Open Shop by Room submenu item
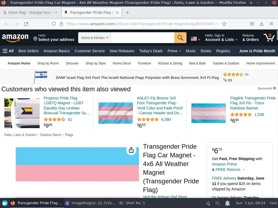278x208 pixels. click(48, 63)
